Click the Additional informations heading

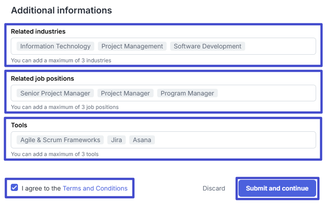(61, 10)
